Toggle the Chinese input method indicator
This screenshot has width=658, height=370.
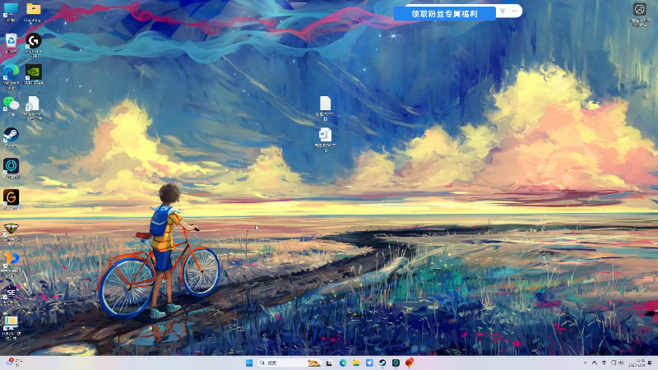point(604,363)
